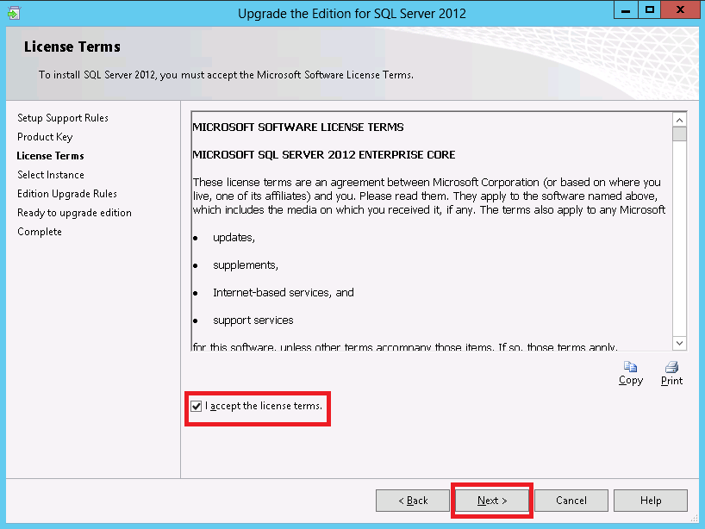Click the 'supplements,' bullet item
This screenshot has height=529, width=705.
(246, 265)
